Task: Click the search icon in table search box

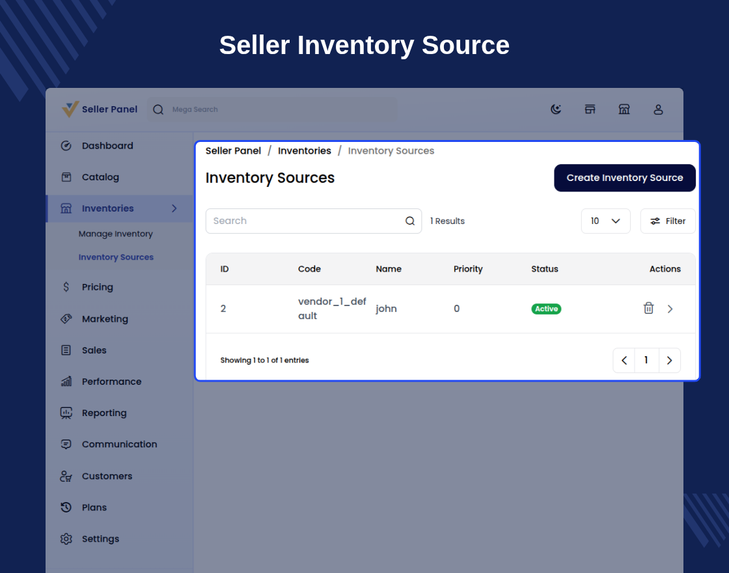Action: [x=409, y=221]
